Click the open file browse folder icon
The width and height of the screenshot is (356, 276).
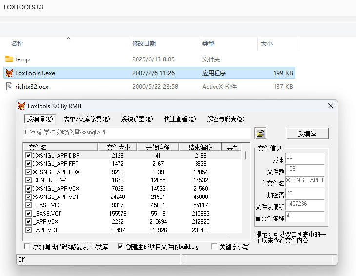click(x=261, y=133)
